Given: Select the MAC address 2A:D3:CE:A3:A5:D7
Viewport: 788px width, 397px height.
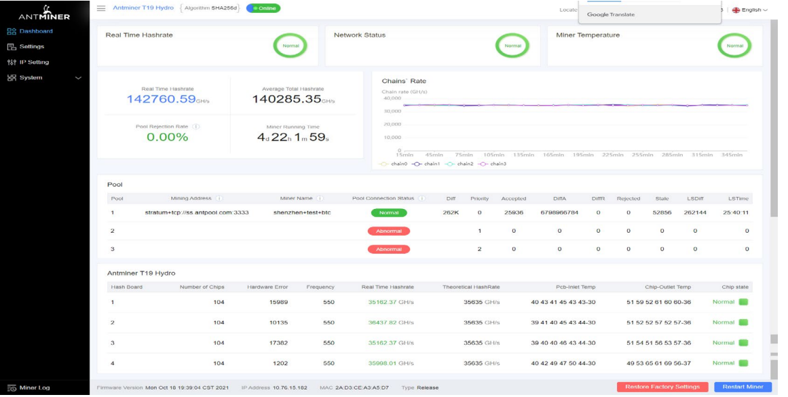Looking at the screenshot, I should click(x=362, y=388).
